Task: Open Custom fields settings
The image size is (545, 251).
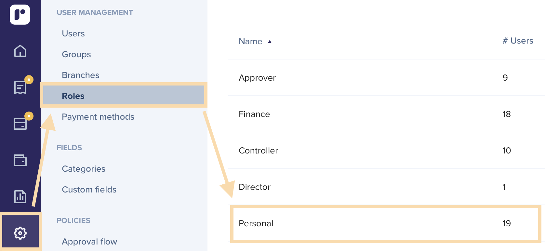Action: coord(89,190)
